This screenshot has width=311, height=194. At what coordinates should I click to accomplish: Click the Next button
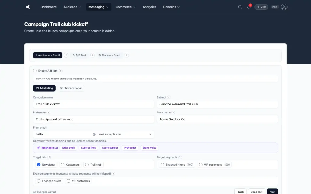[272, 192]
